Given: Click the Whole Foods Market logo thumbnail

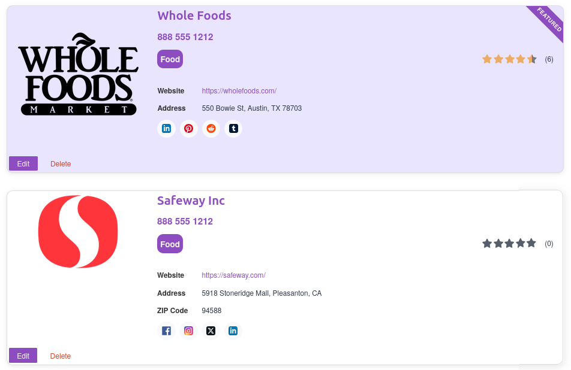Looking at the screenshot, I should click(x=78, y=74).
